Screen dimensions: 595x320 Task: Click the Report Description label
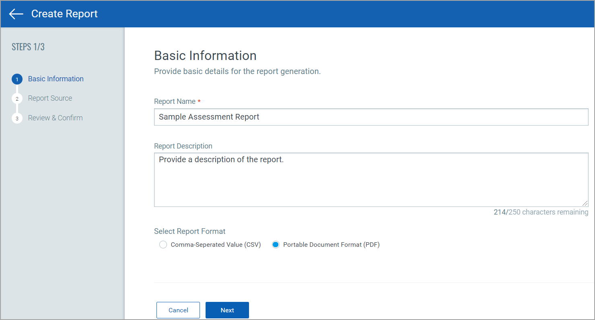click(183, 146)
